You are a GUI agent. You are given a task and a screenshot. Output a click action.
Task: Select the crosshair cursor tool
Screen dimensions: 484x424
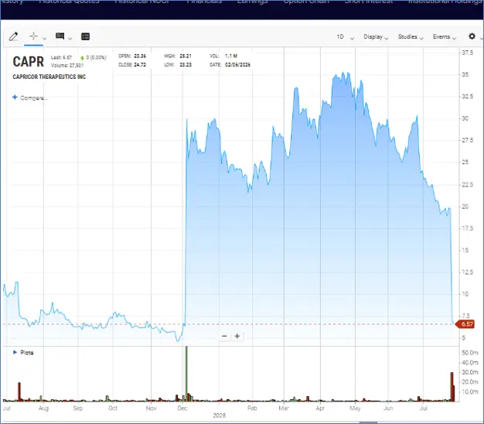click(x=33, y=36)
